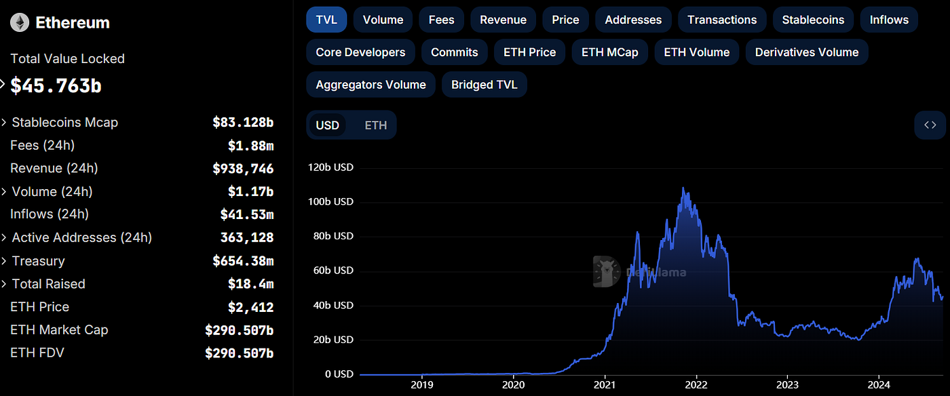Click the $1.17b volume value
Viewport: 950px width, 396px height.
point(251,192)
